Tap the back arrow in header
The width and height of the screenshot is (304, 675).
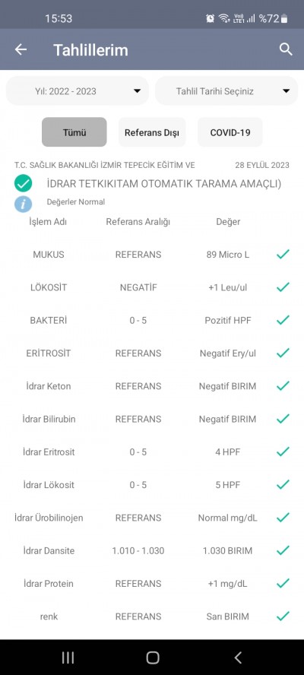tap(21, 49)
